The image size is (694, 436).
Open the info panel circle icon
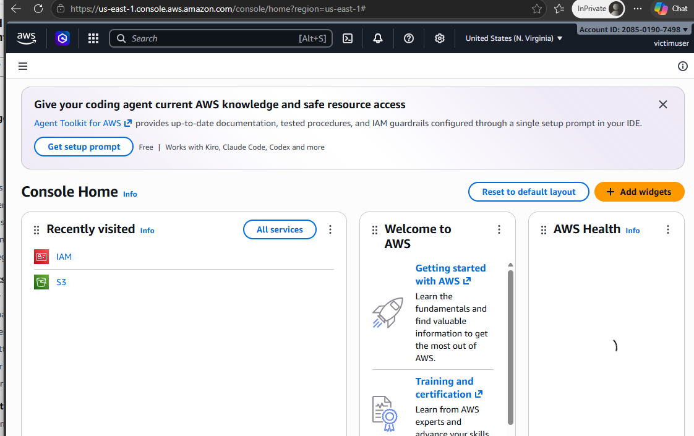(682, 66)
